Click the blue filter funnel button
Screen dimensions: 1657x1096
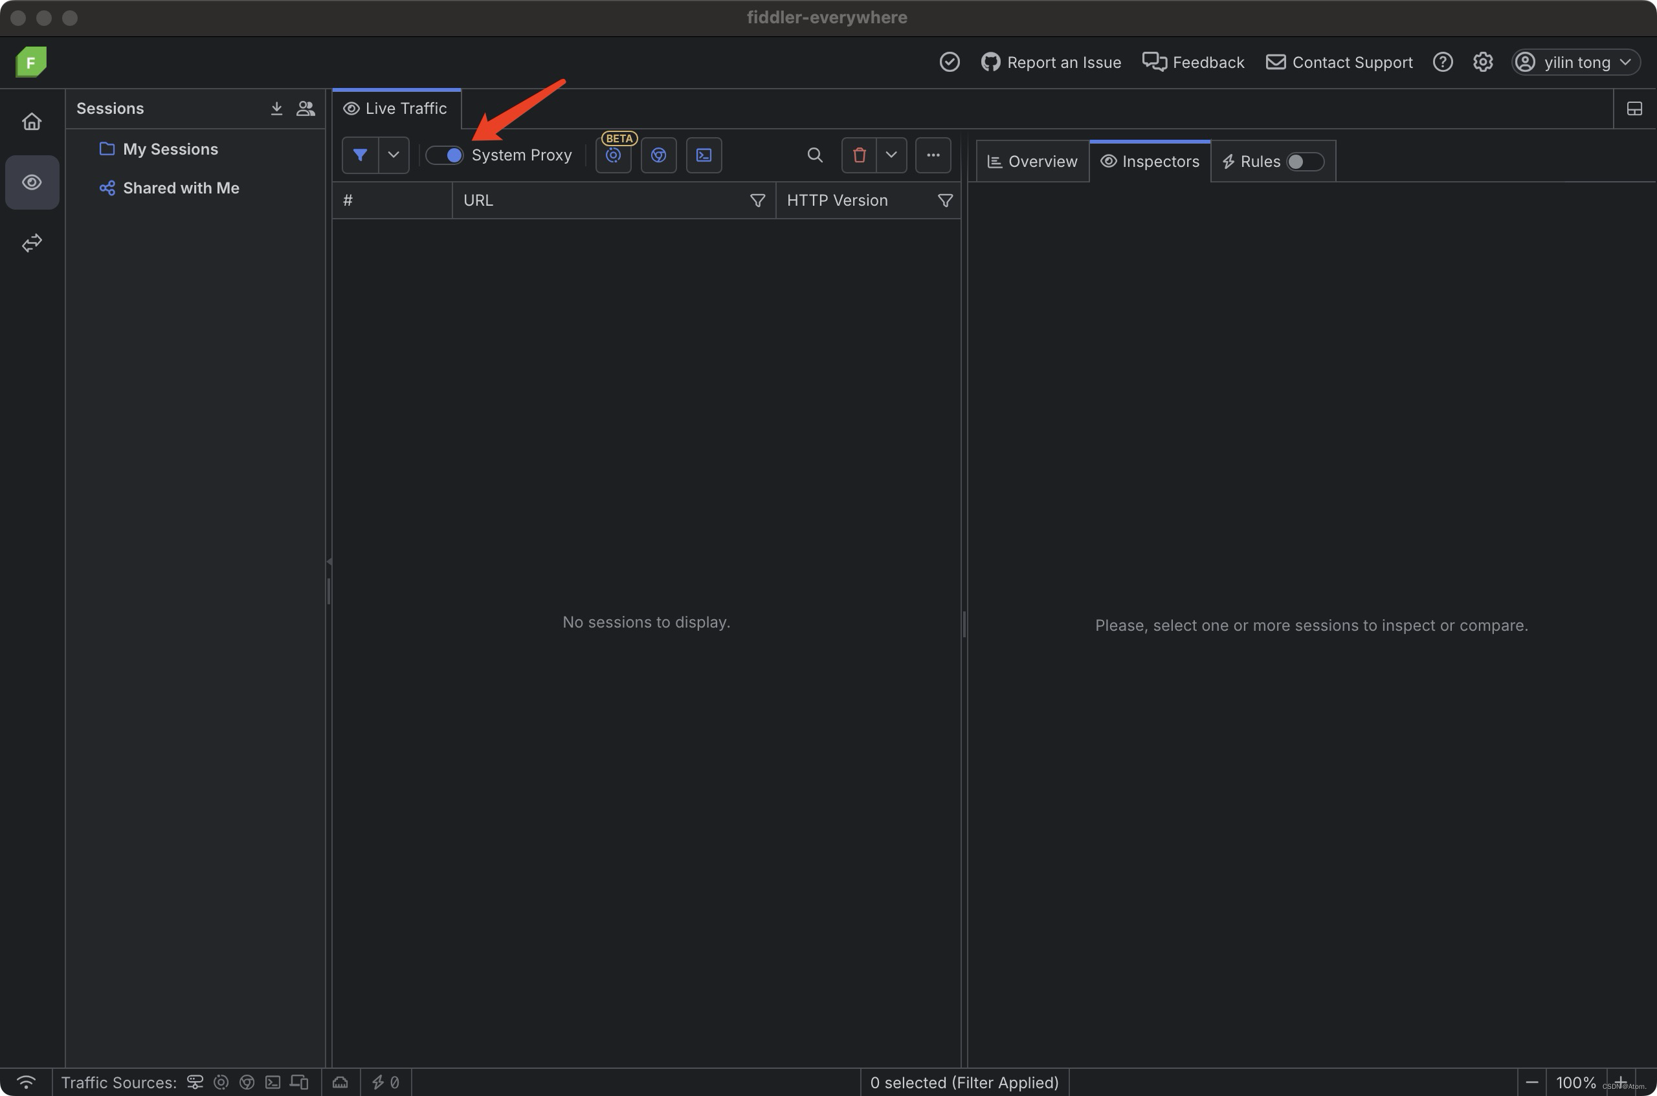[360, 155]
